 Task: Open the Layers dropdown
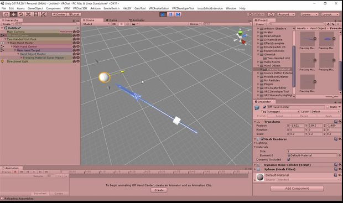(309, 14)
